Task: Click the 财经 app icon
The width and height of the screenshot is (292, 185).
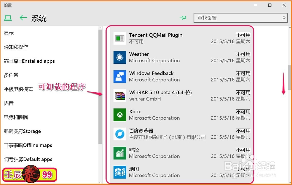Action: [119, 153]
